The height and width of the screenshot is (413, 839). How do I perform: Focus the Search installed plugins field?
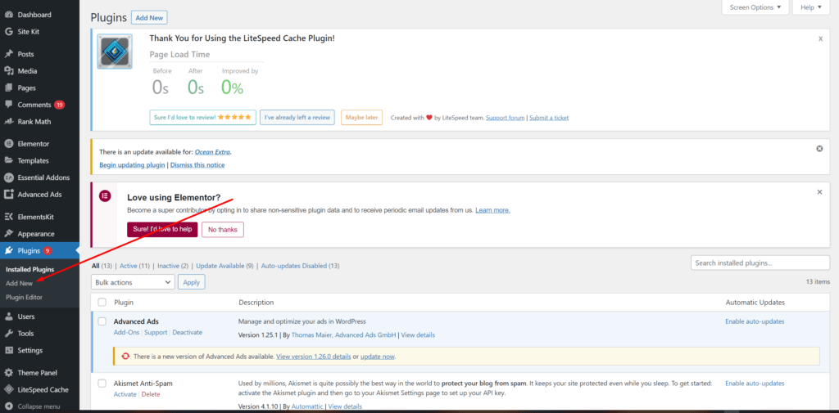pyautogui.click(x=760, y=263)
